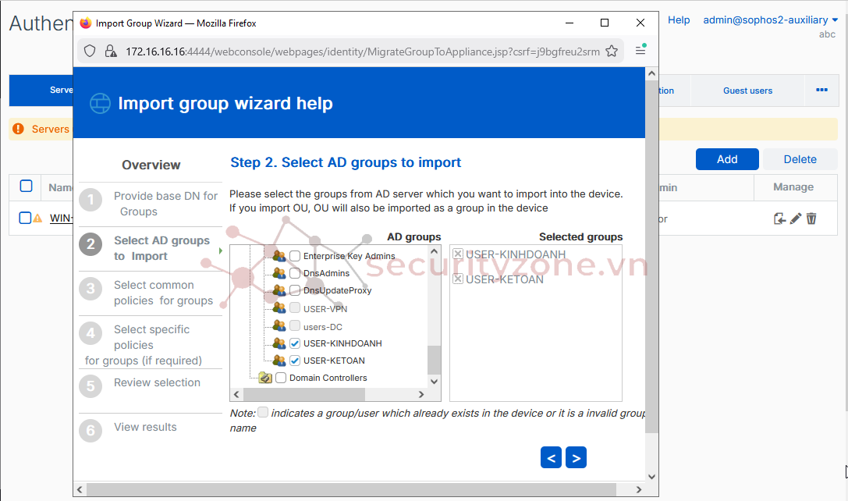The width and height of the screenshot is (848, 501).
Task: Check the DnsAdmins group checkbox
Action: (x=295, y=273)
